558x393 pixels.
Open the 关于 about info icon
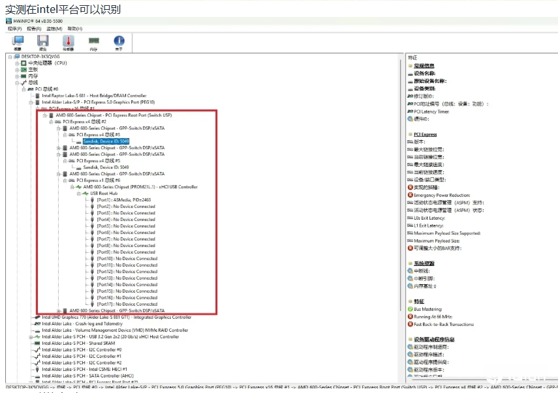119,41
